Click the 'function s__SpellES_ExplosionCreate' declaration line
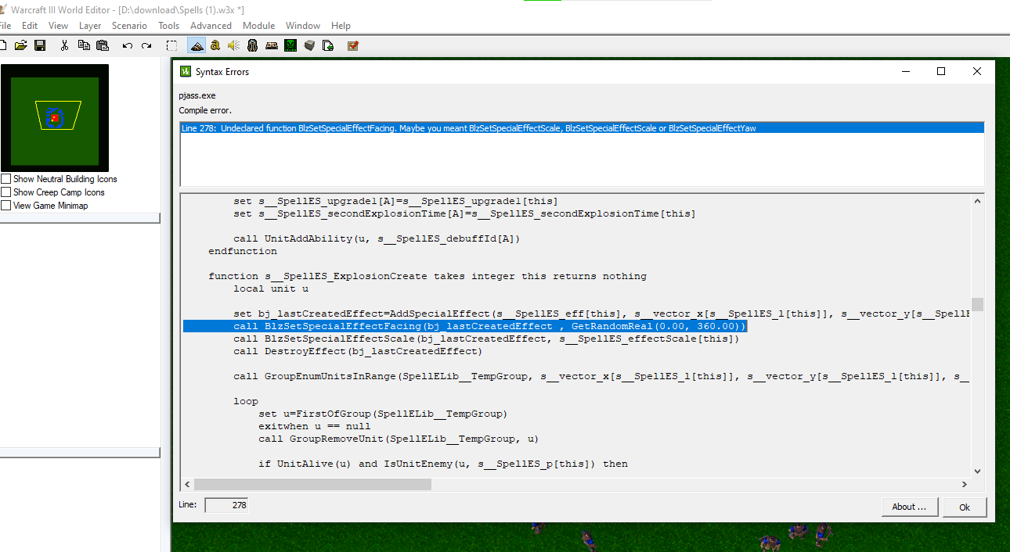The width and height of the screenshot is (1010, 552). (x=427, y=276)
